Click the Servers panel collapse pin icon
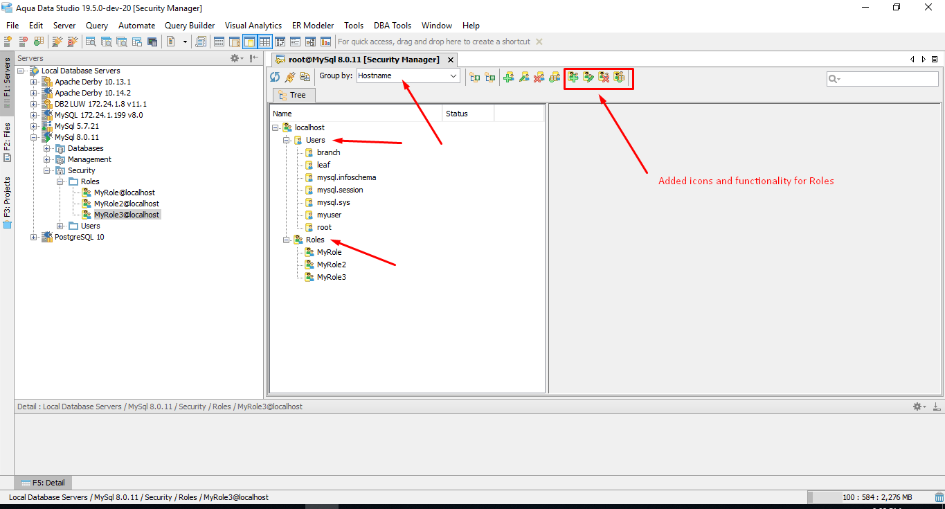This screenshot has height=509, width=945. (254, 58)
